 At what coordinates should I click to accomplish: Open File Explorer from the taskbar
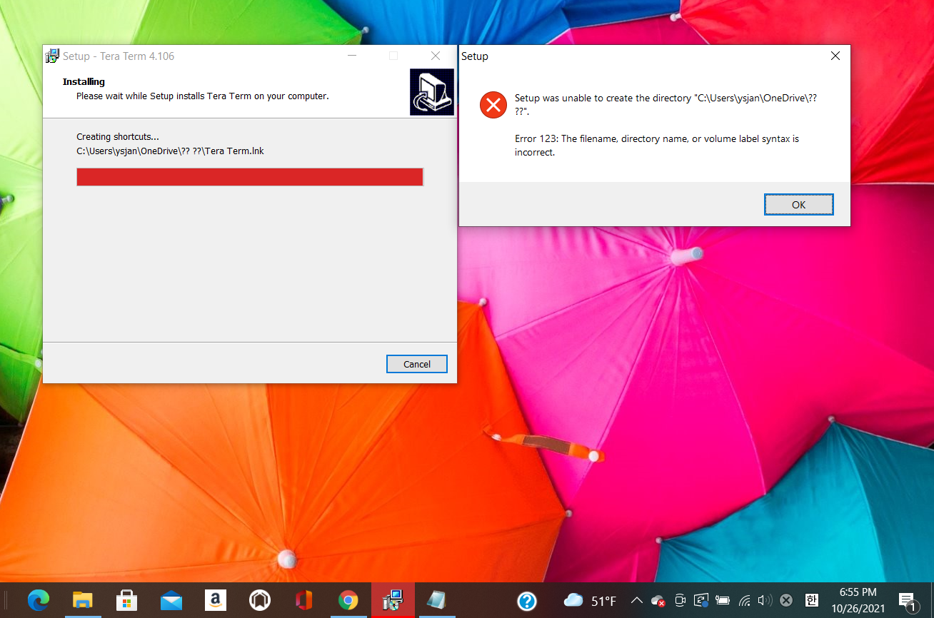[83, 600]
